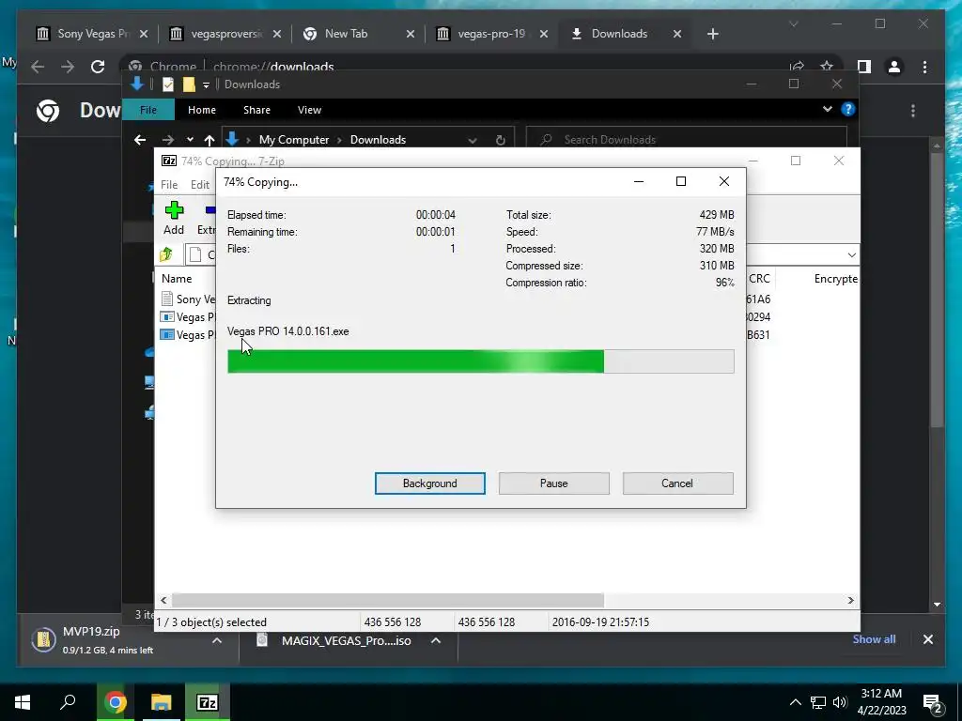Click 7-Zip taskbar icon

208,702
